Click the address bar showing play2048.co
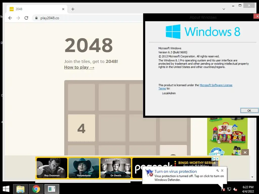The height and width of the screenshot is (194, 259). pos(88,18)
